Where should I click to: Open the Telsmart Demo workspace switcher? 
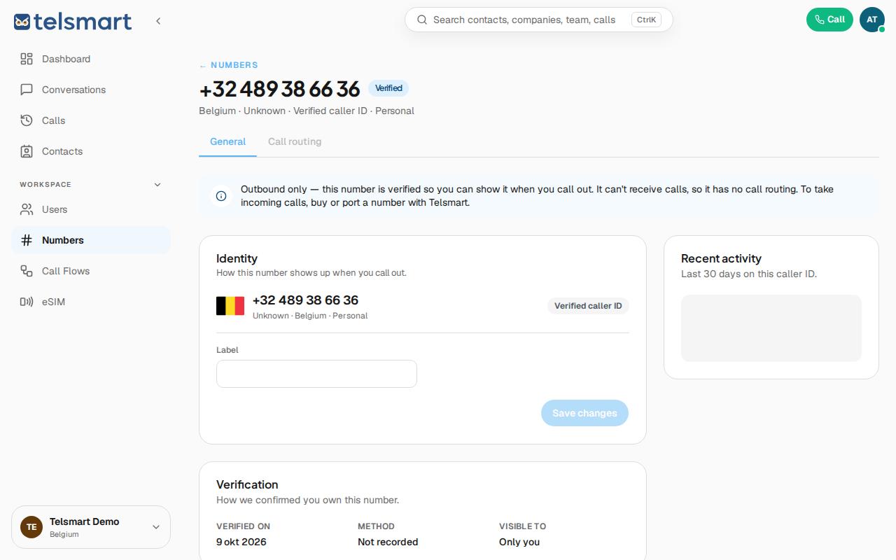click(x=91, y=527)
